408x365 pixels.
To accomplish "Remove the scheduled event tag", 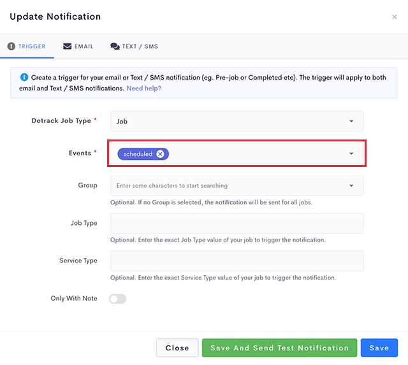I will (x=160, y=154).
